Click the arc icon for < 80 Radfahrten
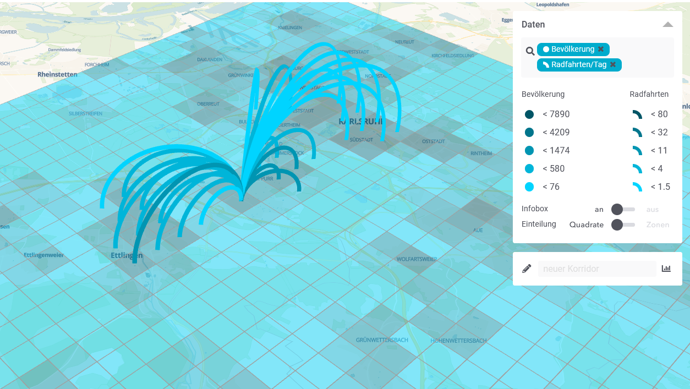Screen dimensions: 690x389 pyautogui.click(x=637, y=114)
